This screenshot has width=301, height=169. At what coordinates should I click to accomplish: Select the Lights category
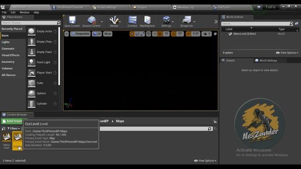[6, 42]
